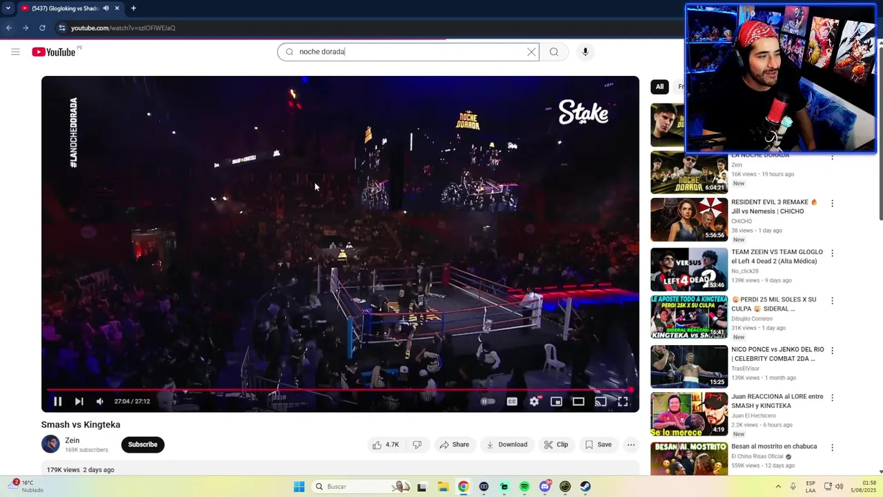The height and width of the screenshot is (497, 883).
Task: Go back in browser
Action: (x=9, y=28)
